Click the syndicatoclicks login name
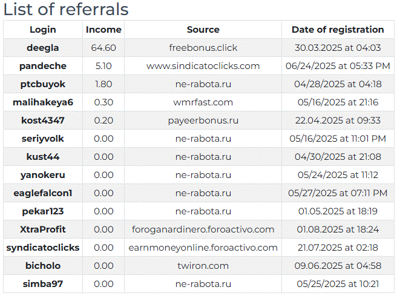 pyautogui.click(x=43, y=247)
